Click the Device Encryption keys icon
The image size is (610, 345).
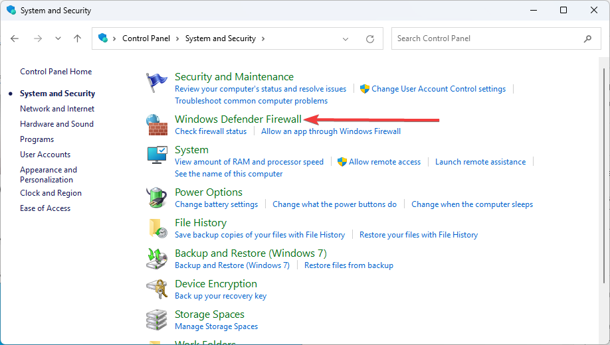pyautogui.click(x=157, y=289)
